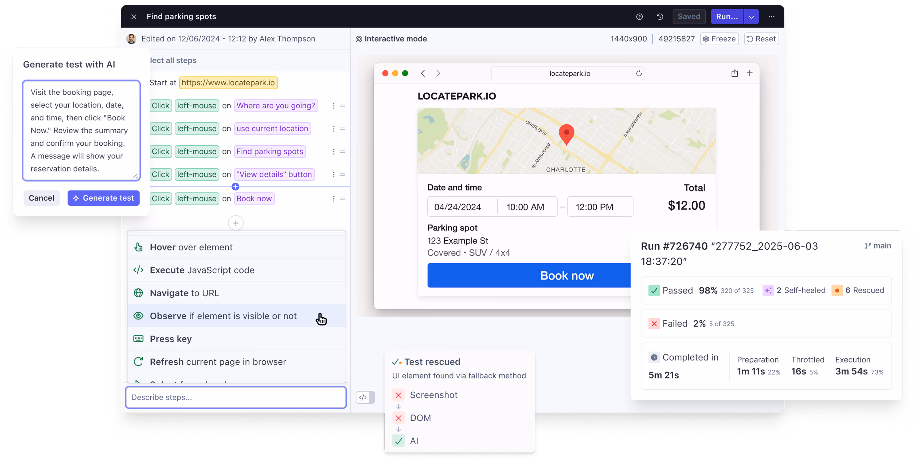Reload locatepark.io in preview address bar
Image resolution: width=915 pixels, height=458 pixels.
pos(639,73)
